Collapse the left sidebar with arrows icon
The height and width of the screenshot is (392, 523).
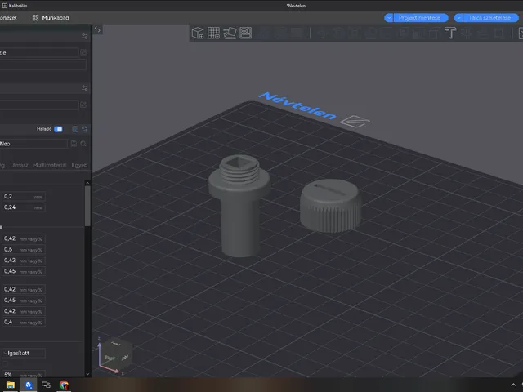point(97,29)
